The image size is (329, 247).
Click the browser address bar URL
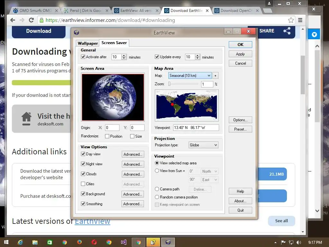[110, 20]
